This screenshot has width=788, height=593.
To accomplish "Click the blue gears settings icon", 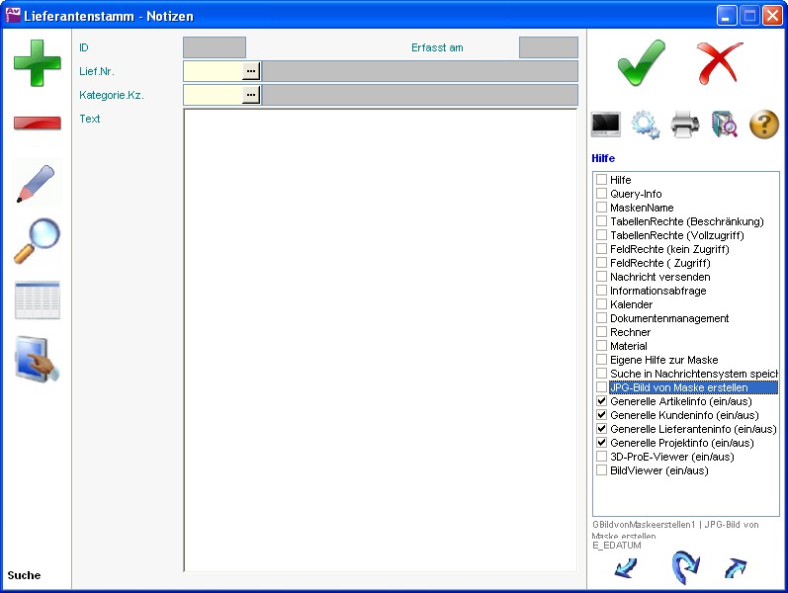I will click(646, 125).
